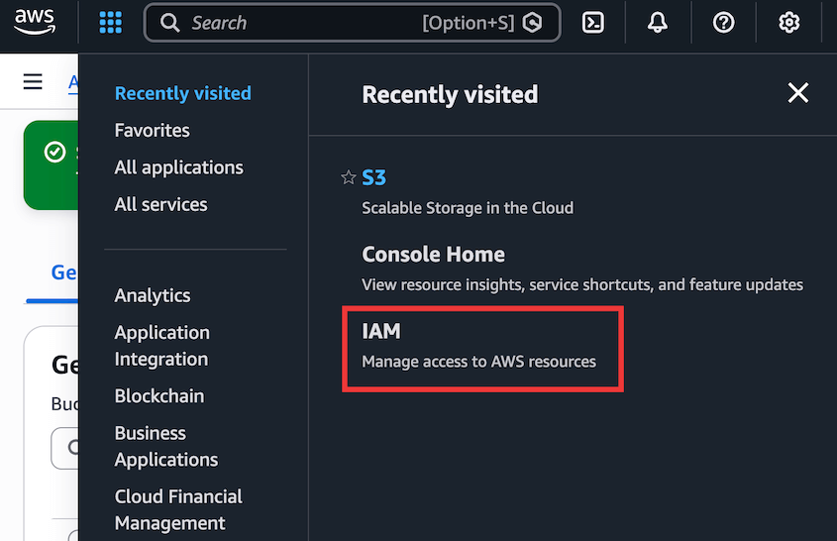
Task: Click the magnifier icon in the search bar
Action: [x=169, y=23]
